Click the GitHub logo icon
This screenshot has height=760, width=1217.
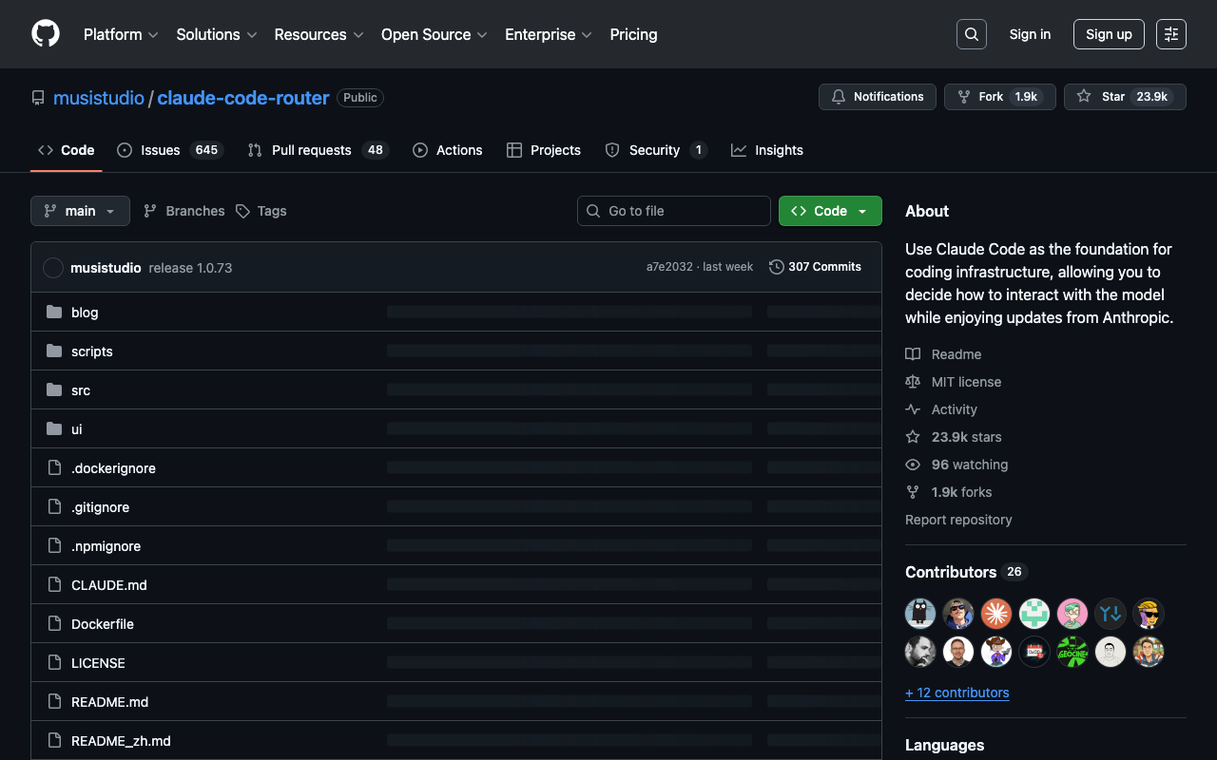(x=46, y=34)
